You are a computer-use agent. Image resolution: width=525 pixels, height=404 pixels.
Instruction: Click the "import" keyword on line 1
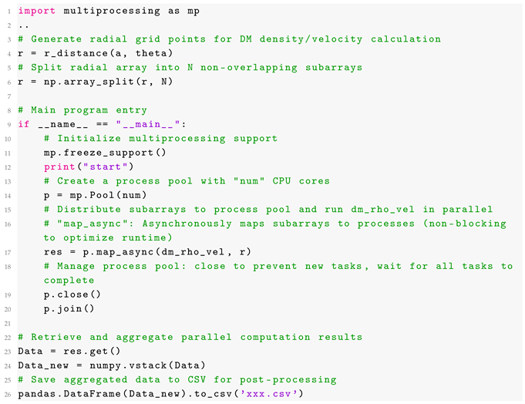point(35,12)
